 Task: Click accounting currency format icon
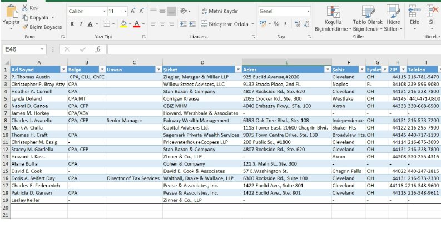pyautogui.click(x=262, y=24)
